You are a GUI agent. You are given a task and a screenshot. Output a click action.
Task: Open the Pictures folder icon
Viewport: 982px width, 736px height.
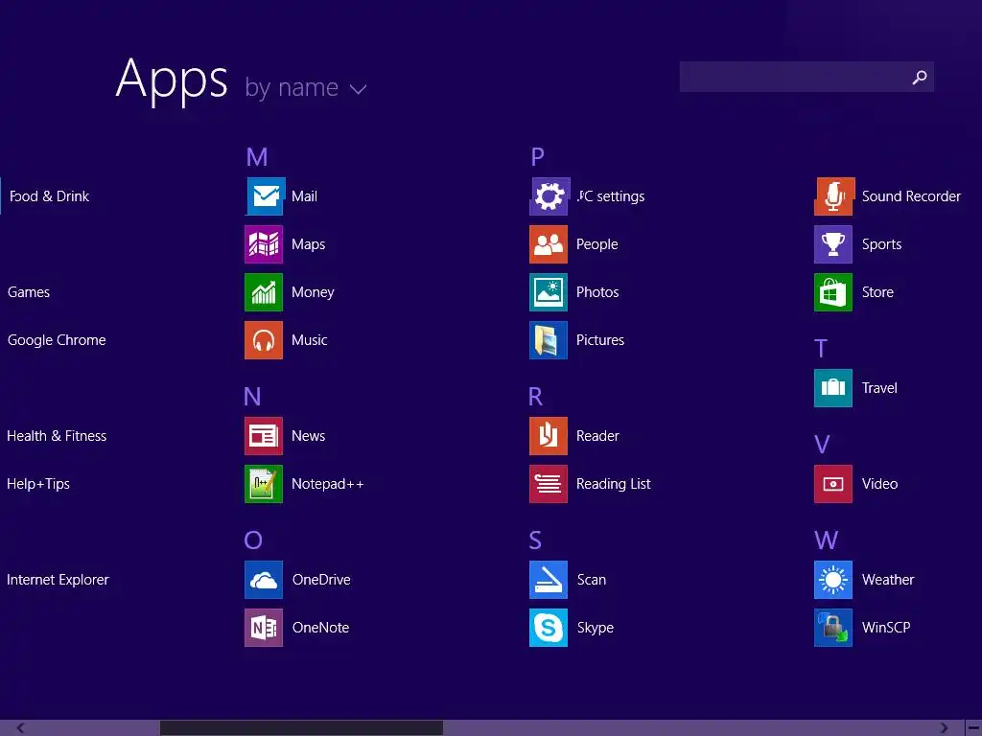pyautogui.click(x=549, y=340)
